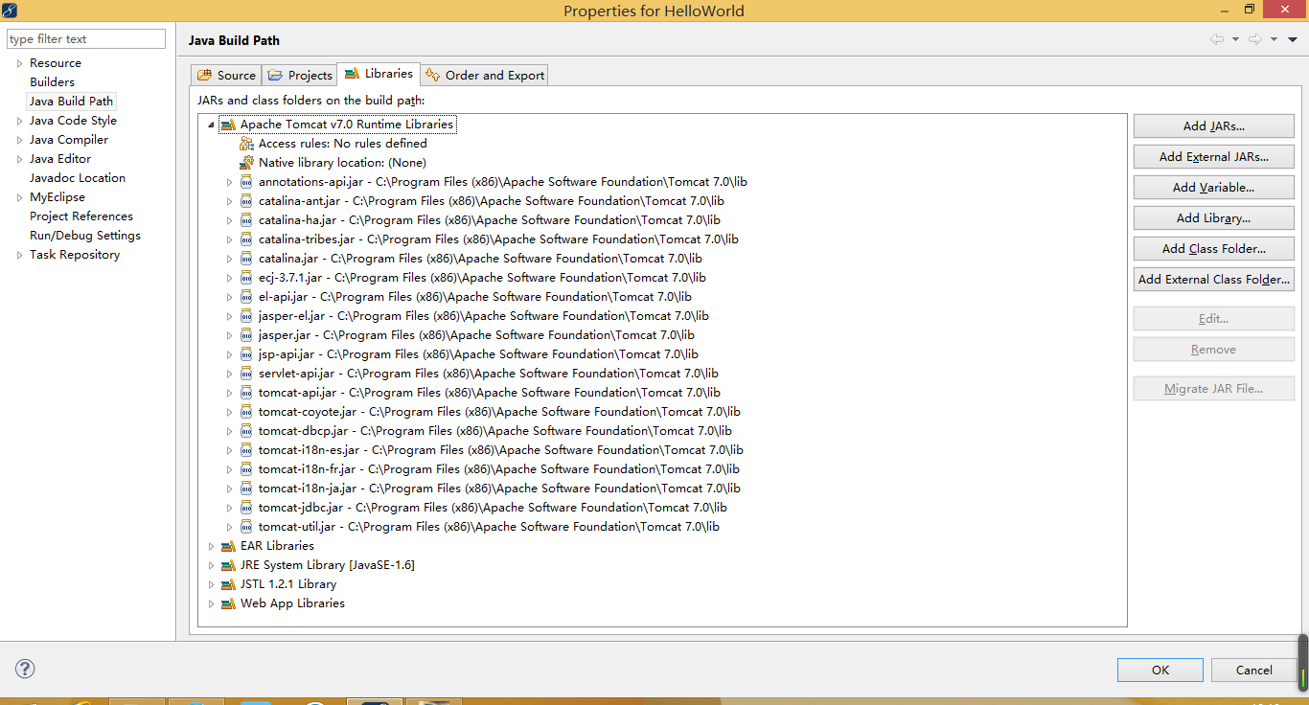Open the help question mark icon
The width and height of the screenshot is (1309, 705).
tap(26, 669)
